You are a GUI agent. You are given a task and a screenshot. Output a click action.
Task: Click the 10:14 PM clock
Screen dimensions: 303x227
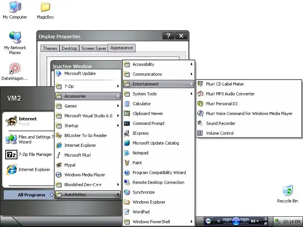click(292, 222)
